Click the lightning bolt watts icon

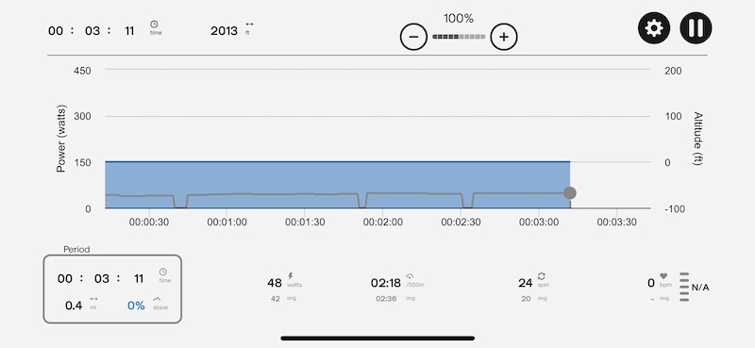pos(291,275)
